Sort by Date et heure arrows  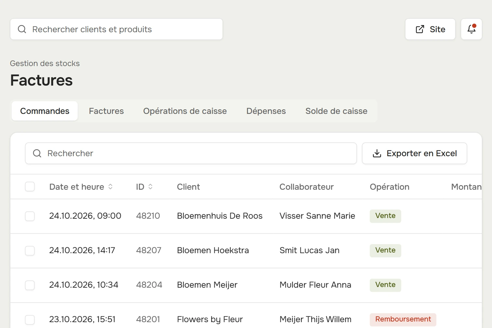point(111,187)
